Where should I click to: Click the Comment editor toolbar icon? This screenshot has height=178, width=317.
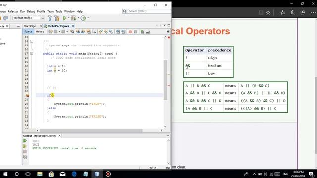143,32
